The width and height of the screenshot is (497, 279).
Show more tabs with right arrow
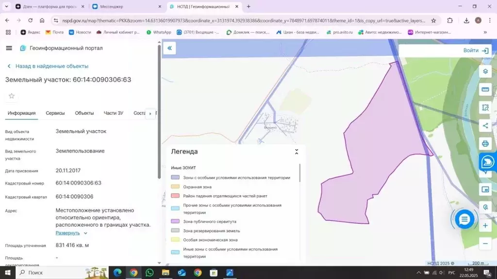pyautogui.click(x=150, y=113)
